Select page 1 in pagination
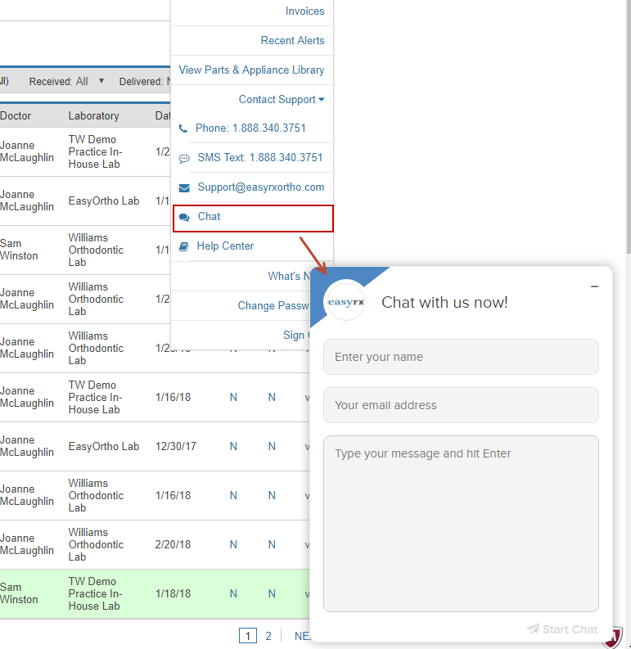Viewport: 631px width, 649px height. [248, 636]
